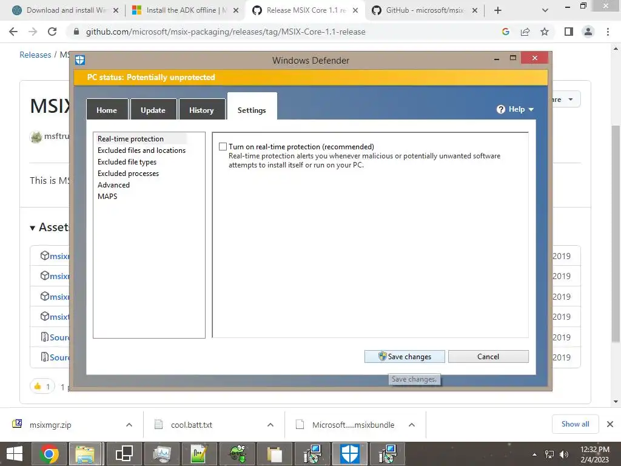Open the msixmgr.zip download
The width and height of the screenshot is (621, 466).
tap(50, 425)
